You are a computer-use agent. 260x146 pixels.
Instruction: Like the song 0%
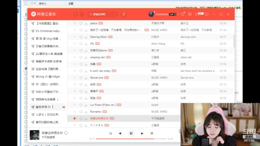pos(81,44)
